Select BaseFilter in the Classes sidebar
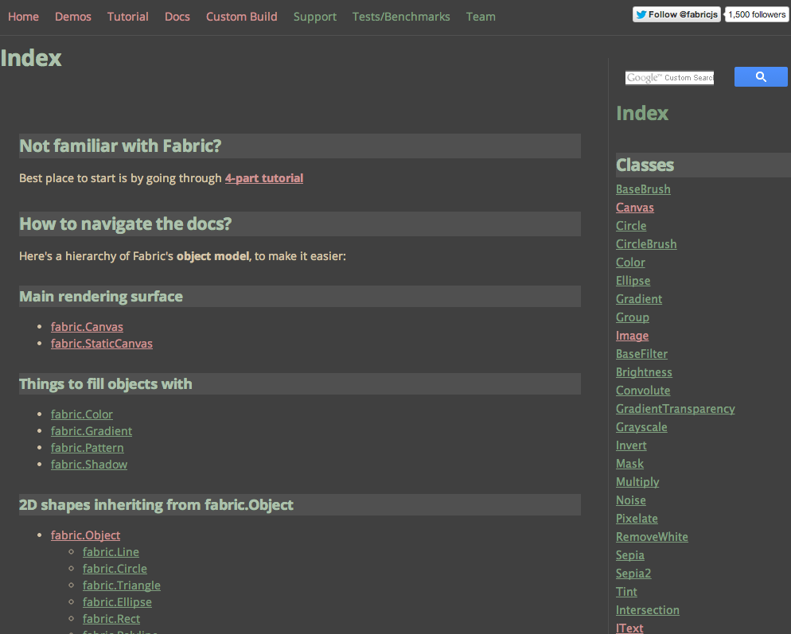The height and width of the screenshot is (634, 791). pyautogui.click(x=641, y=353)
